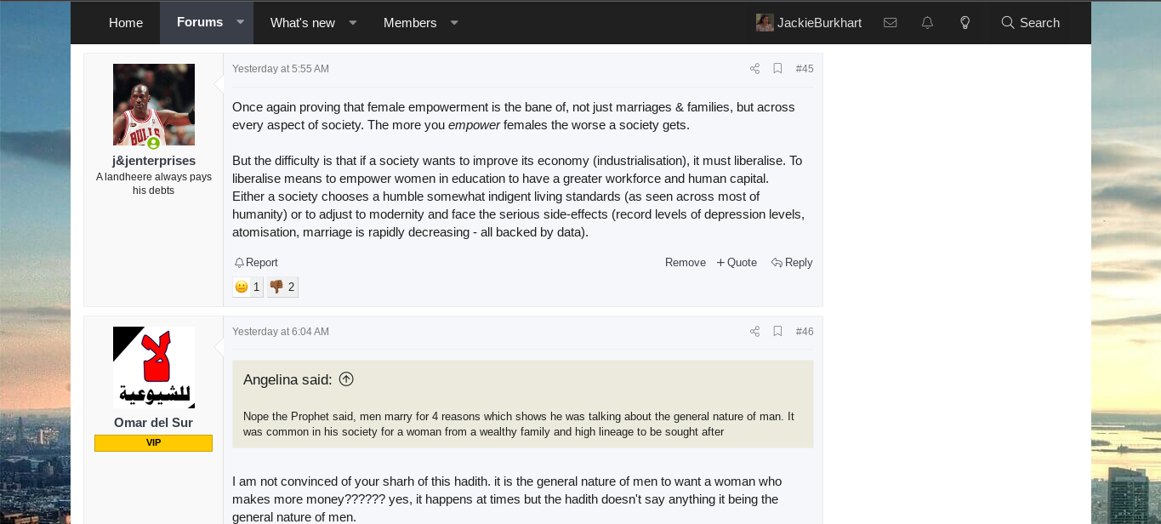Viewport: 1161px width, 524px height.
Task: View Omar del Sur's avatar profile
Action: pos(154,367)
